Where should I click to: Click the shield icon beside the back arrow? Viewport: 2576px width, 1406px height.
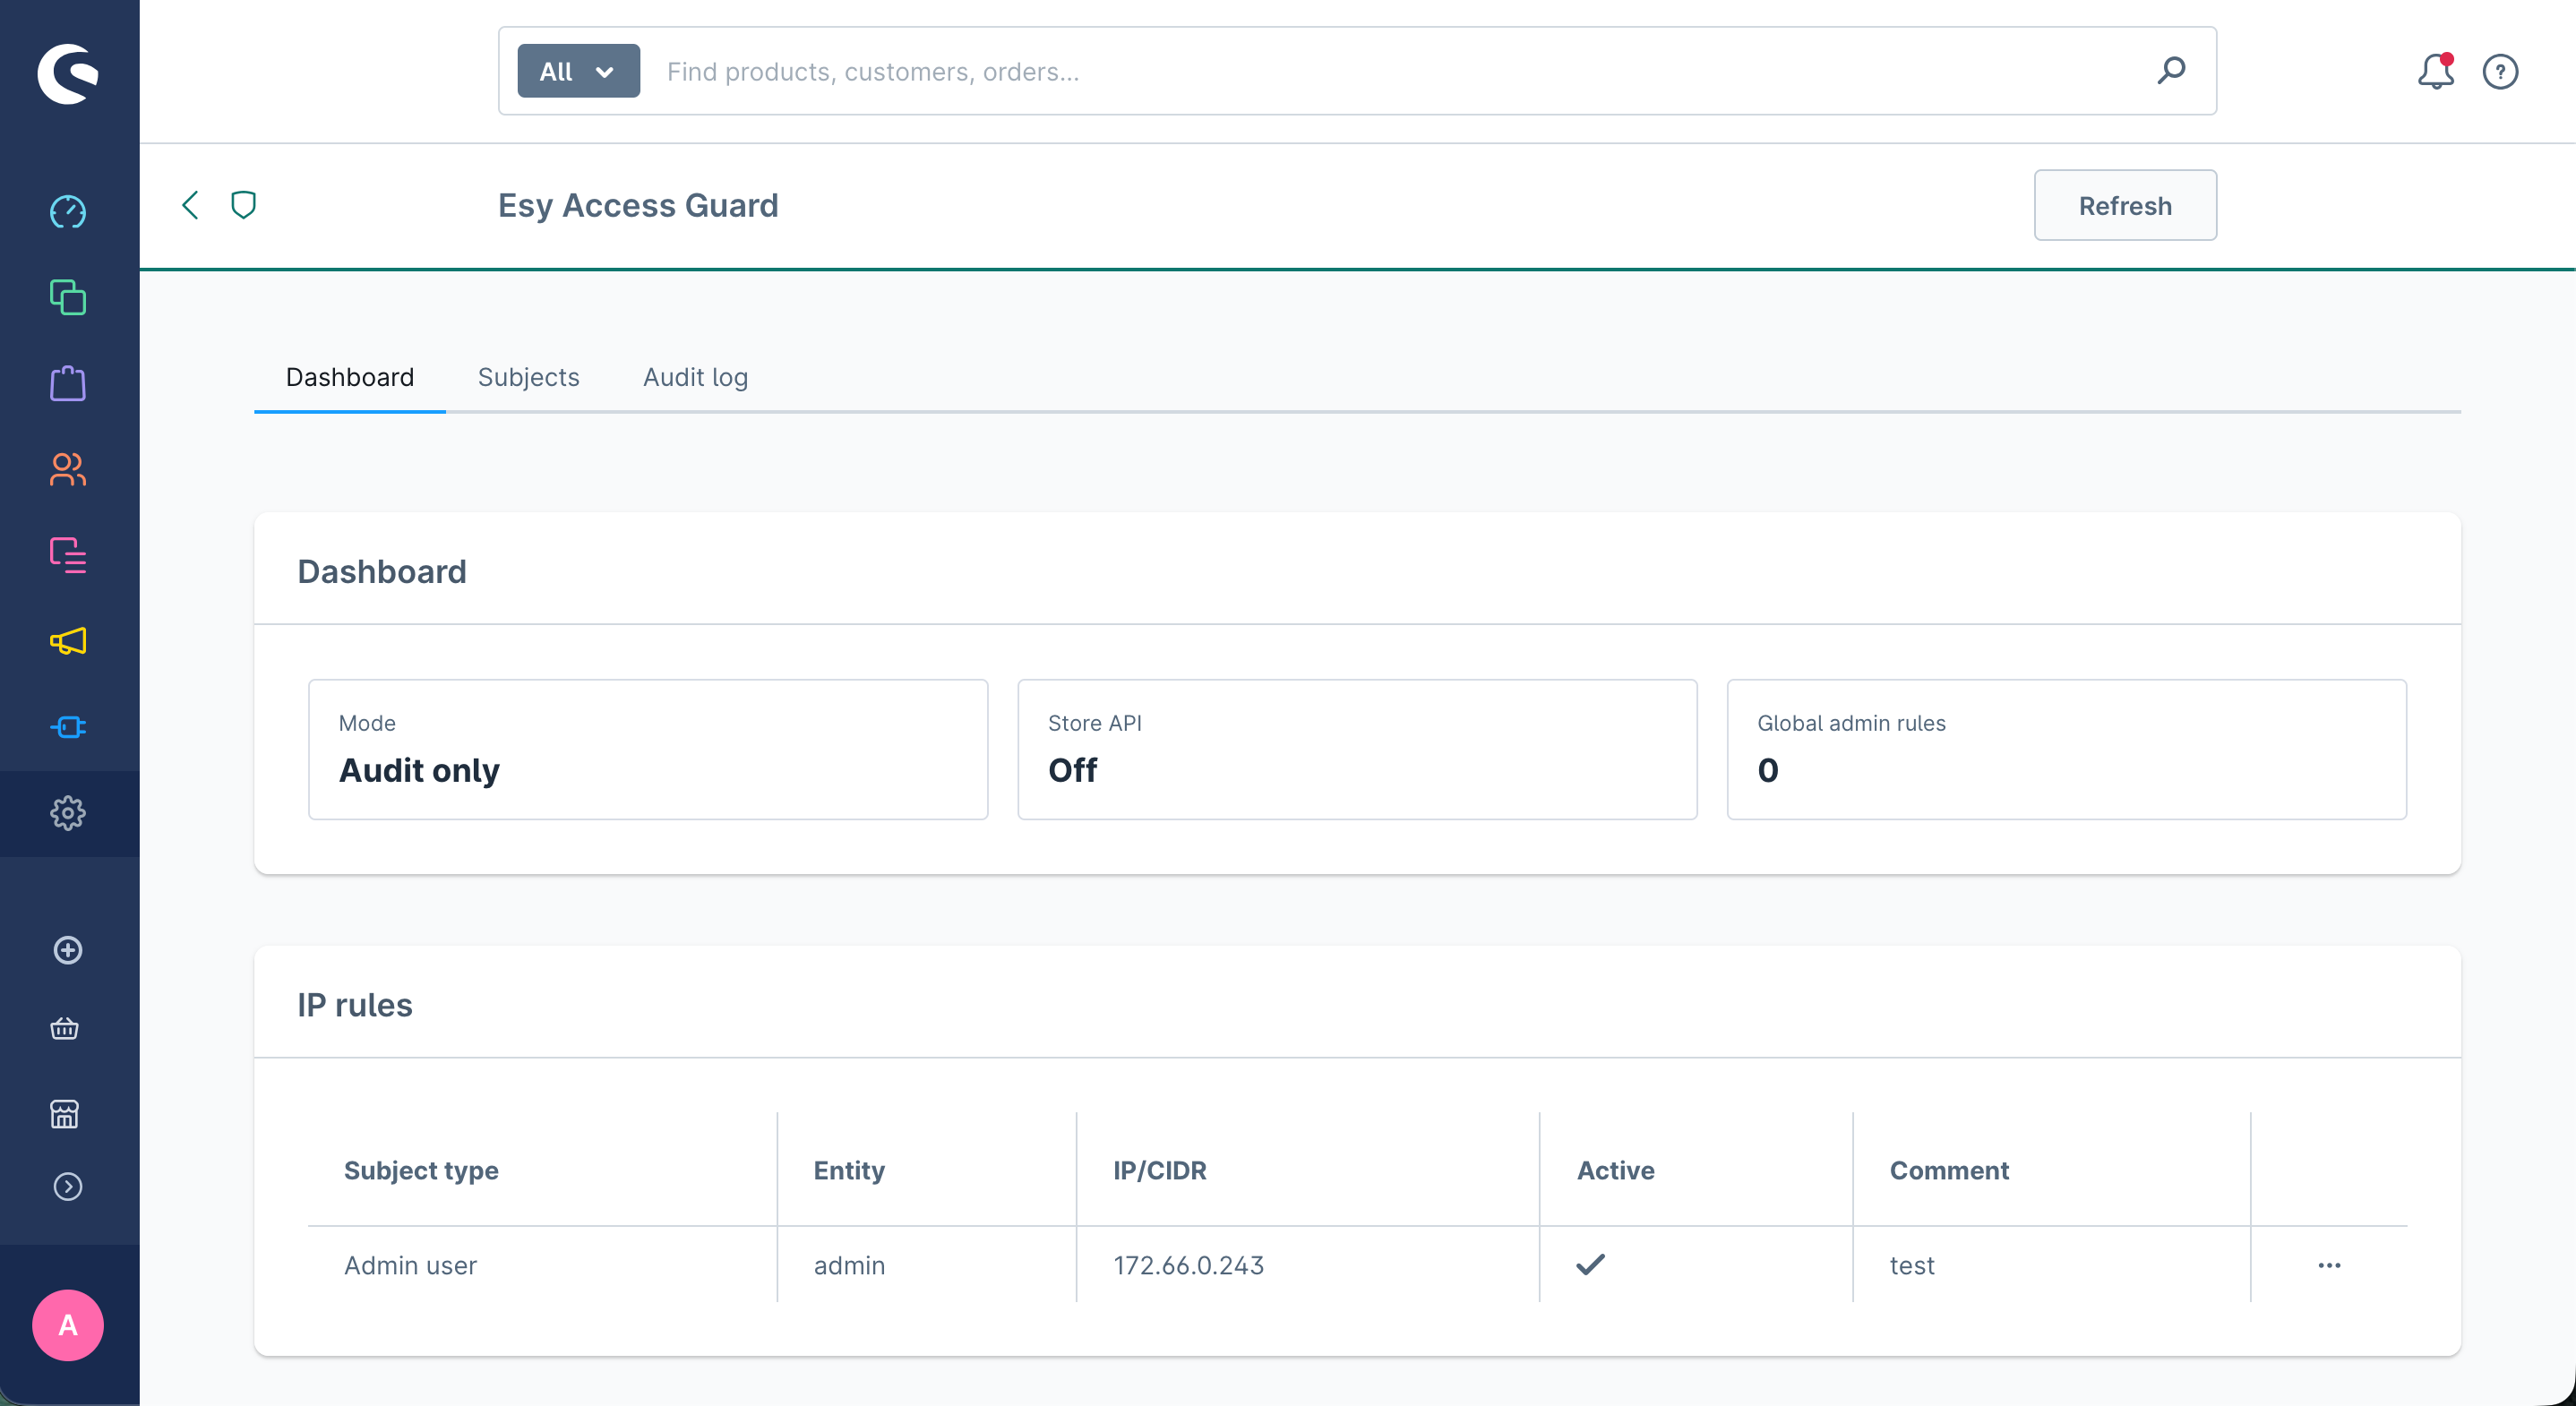click(243, 205)
